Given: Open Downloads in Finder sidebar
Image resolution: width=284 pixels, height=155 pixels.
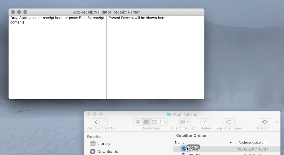Looking at the screenshot, I should coord(104,151).
